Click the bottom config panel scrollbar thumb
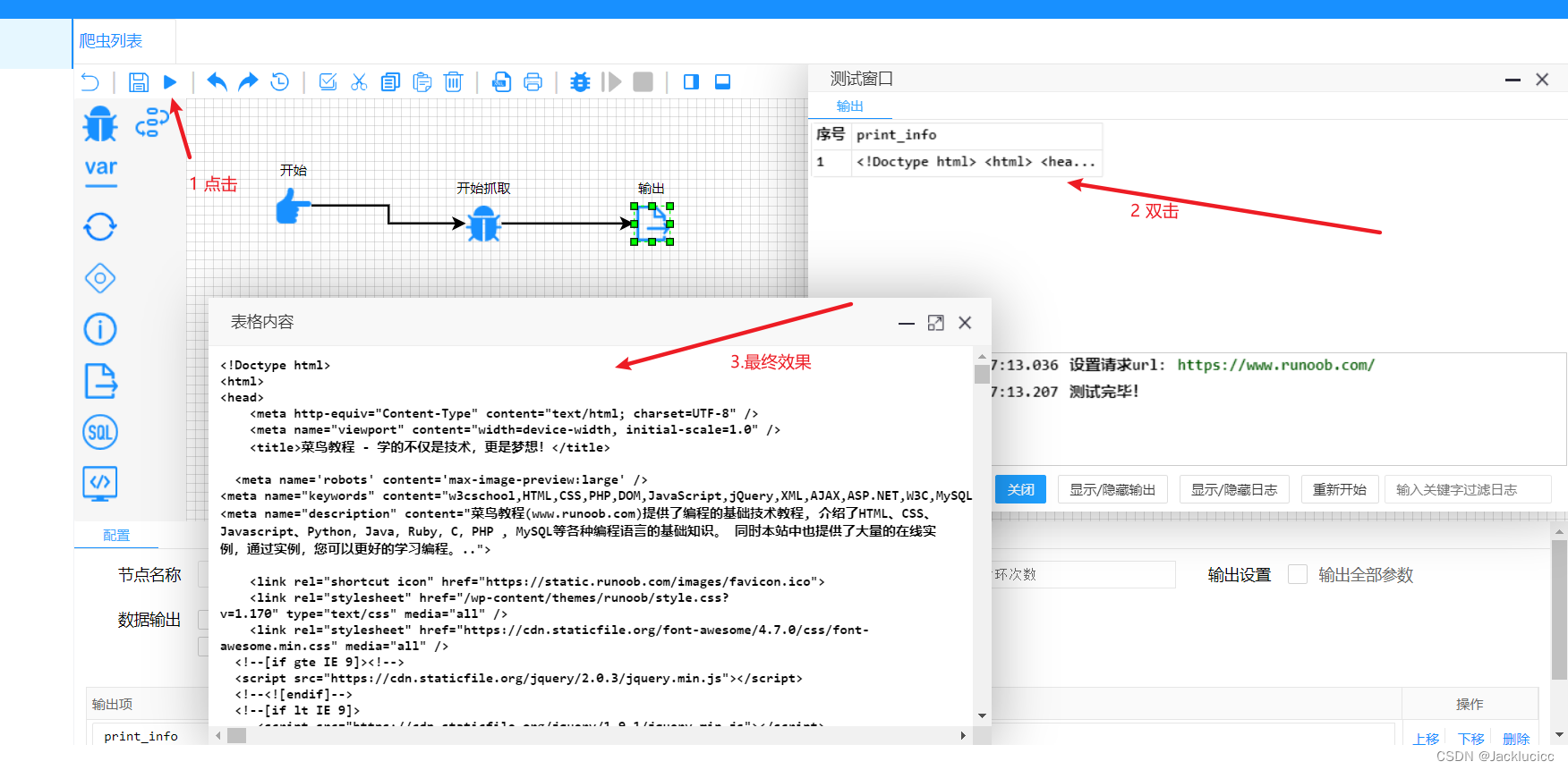The image size is (1568, 770). tap(1560, 609)
